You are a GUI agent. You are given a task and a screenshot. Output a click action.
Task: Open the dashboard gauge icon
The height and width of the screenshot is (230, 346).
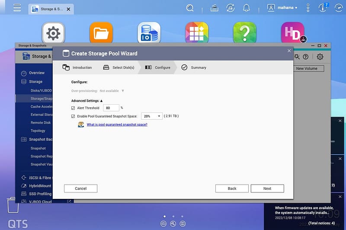click(x=339, y=8)
